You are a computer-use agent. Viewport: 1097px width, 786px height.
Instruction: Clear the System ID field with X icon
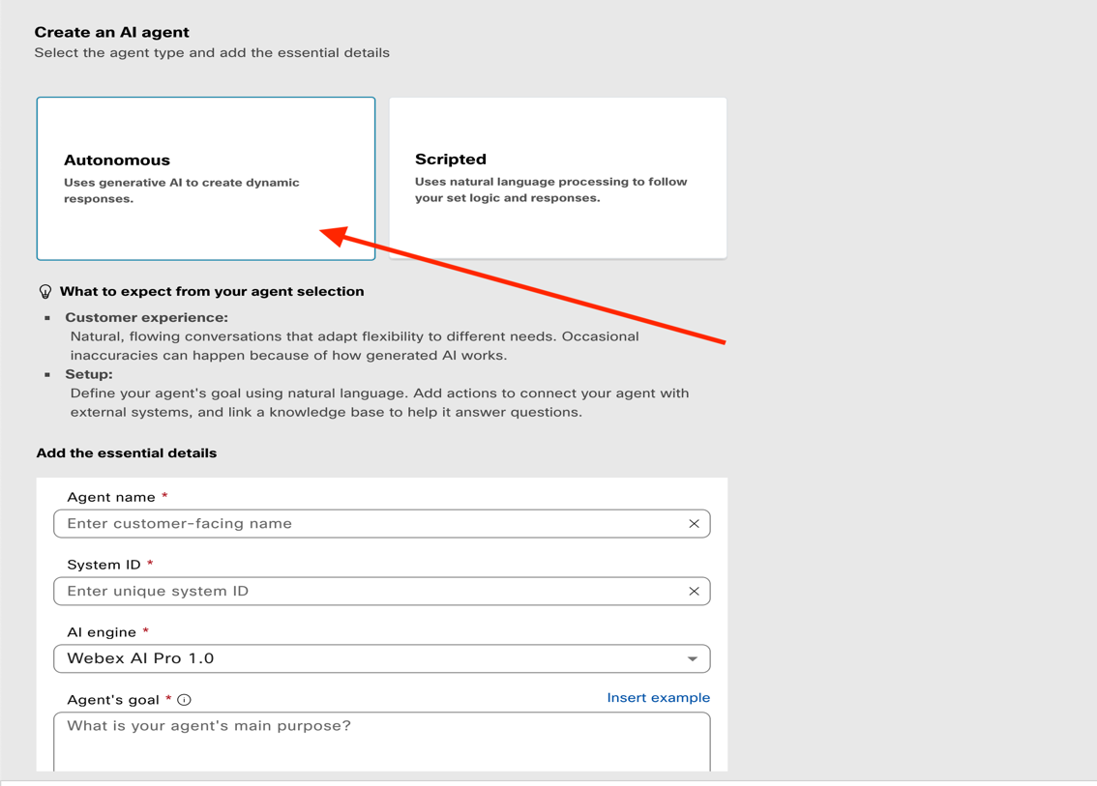[694, 592]
